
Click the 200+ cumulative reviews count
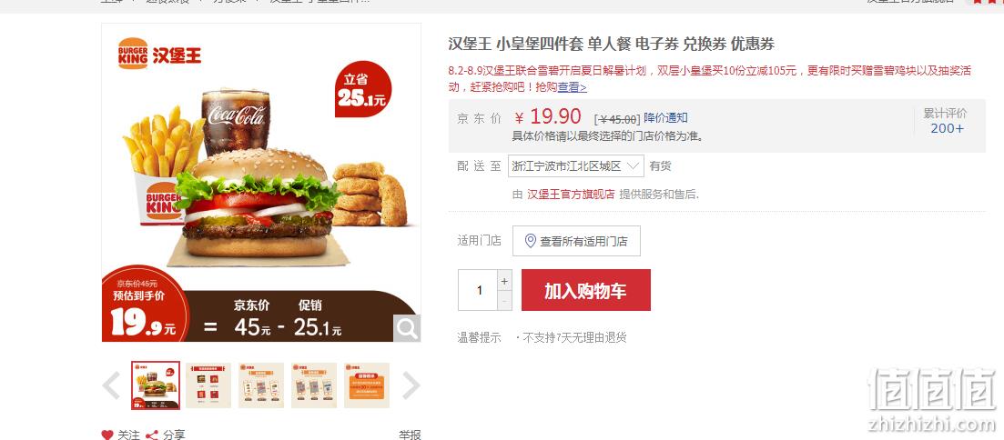tap(947, 128)
